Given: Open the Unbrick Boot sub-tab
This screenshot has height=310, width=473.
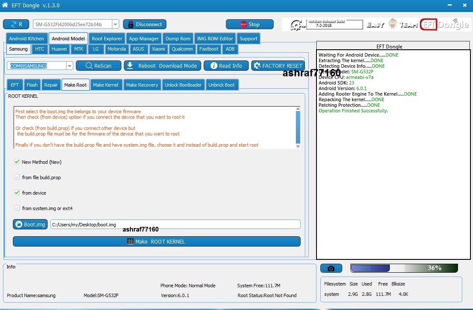Looking at the screenshot, I should click(x=221, y=85).
